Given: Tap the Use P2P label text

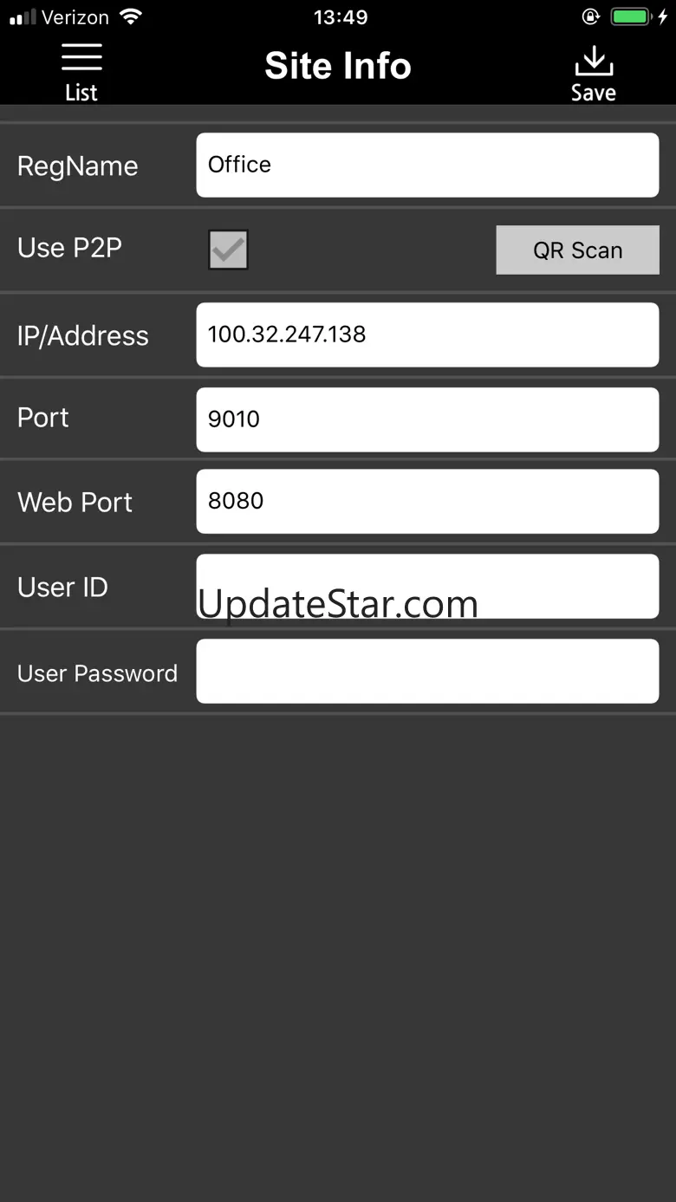Looking at the screenshot, I should coord(69,248).
